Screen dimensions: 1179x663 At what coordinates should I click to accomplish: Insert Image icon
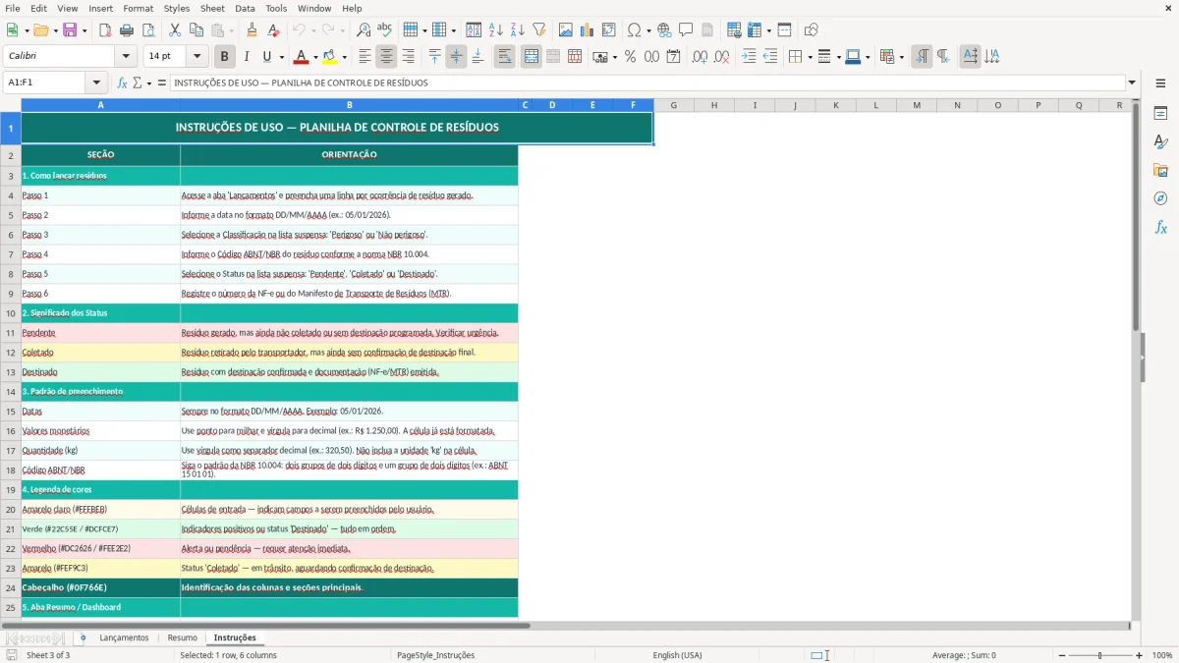click(566, 30)
